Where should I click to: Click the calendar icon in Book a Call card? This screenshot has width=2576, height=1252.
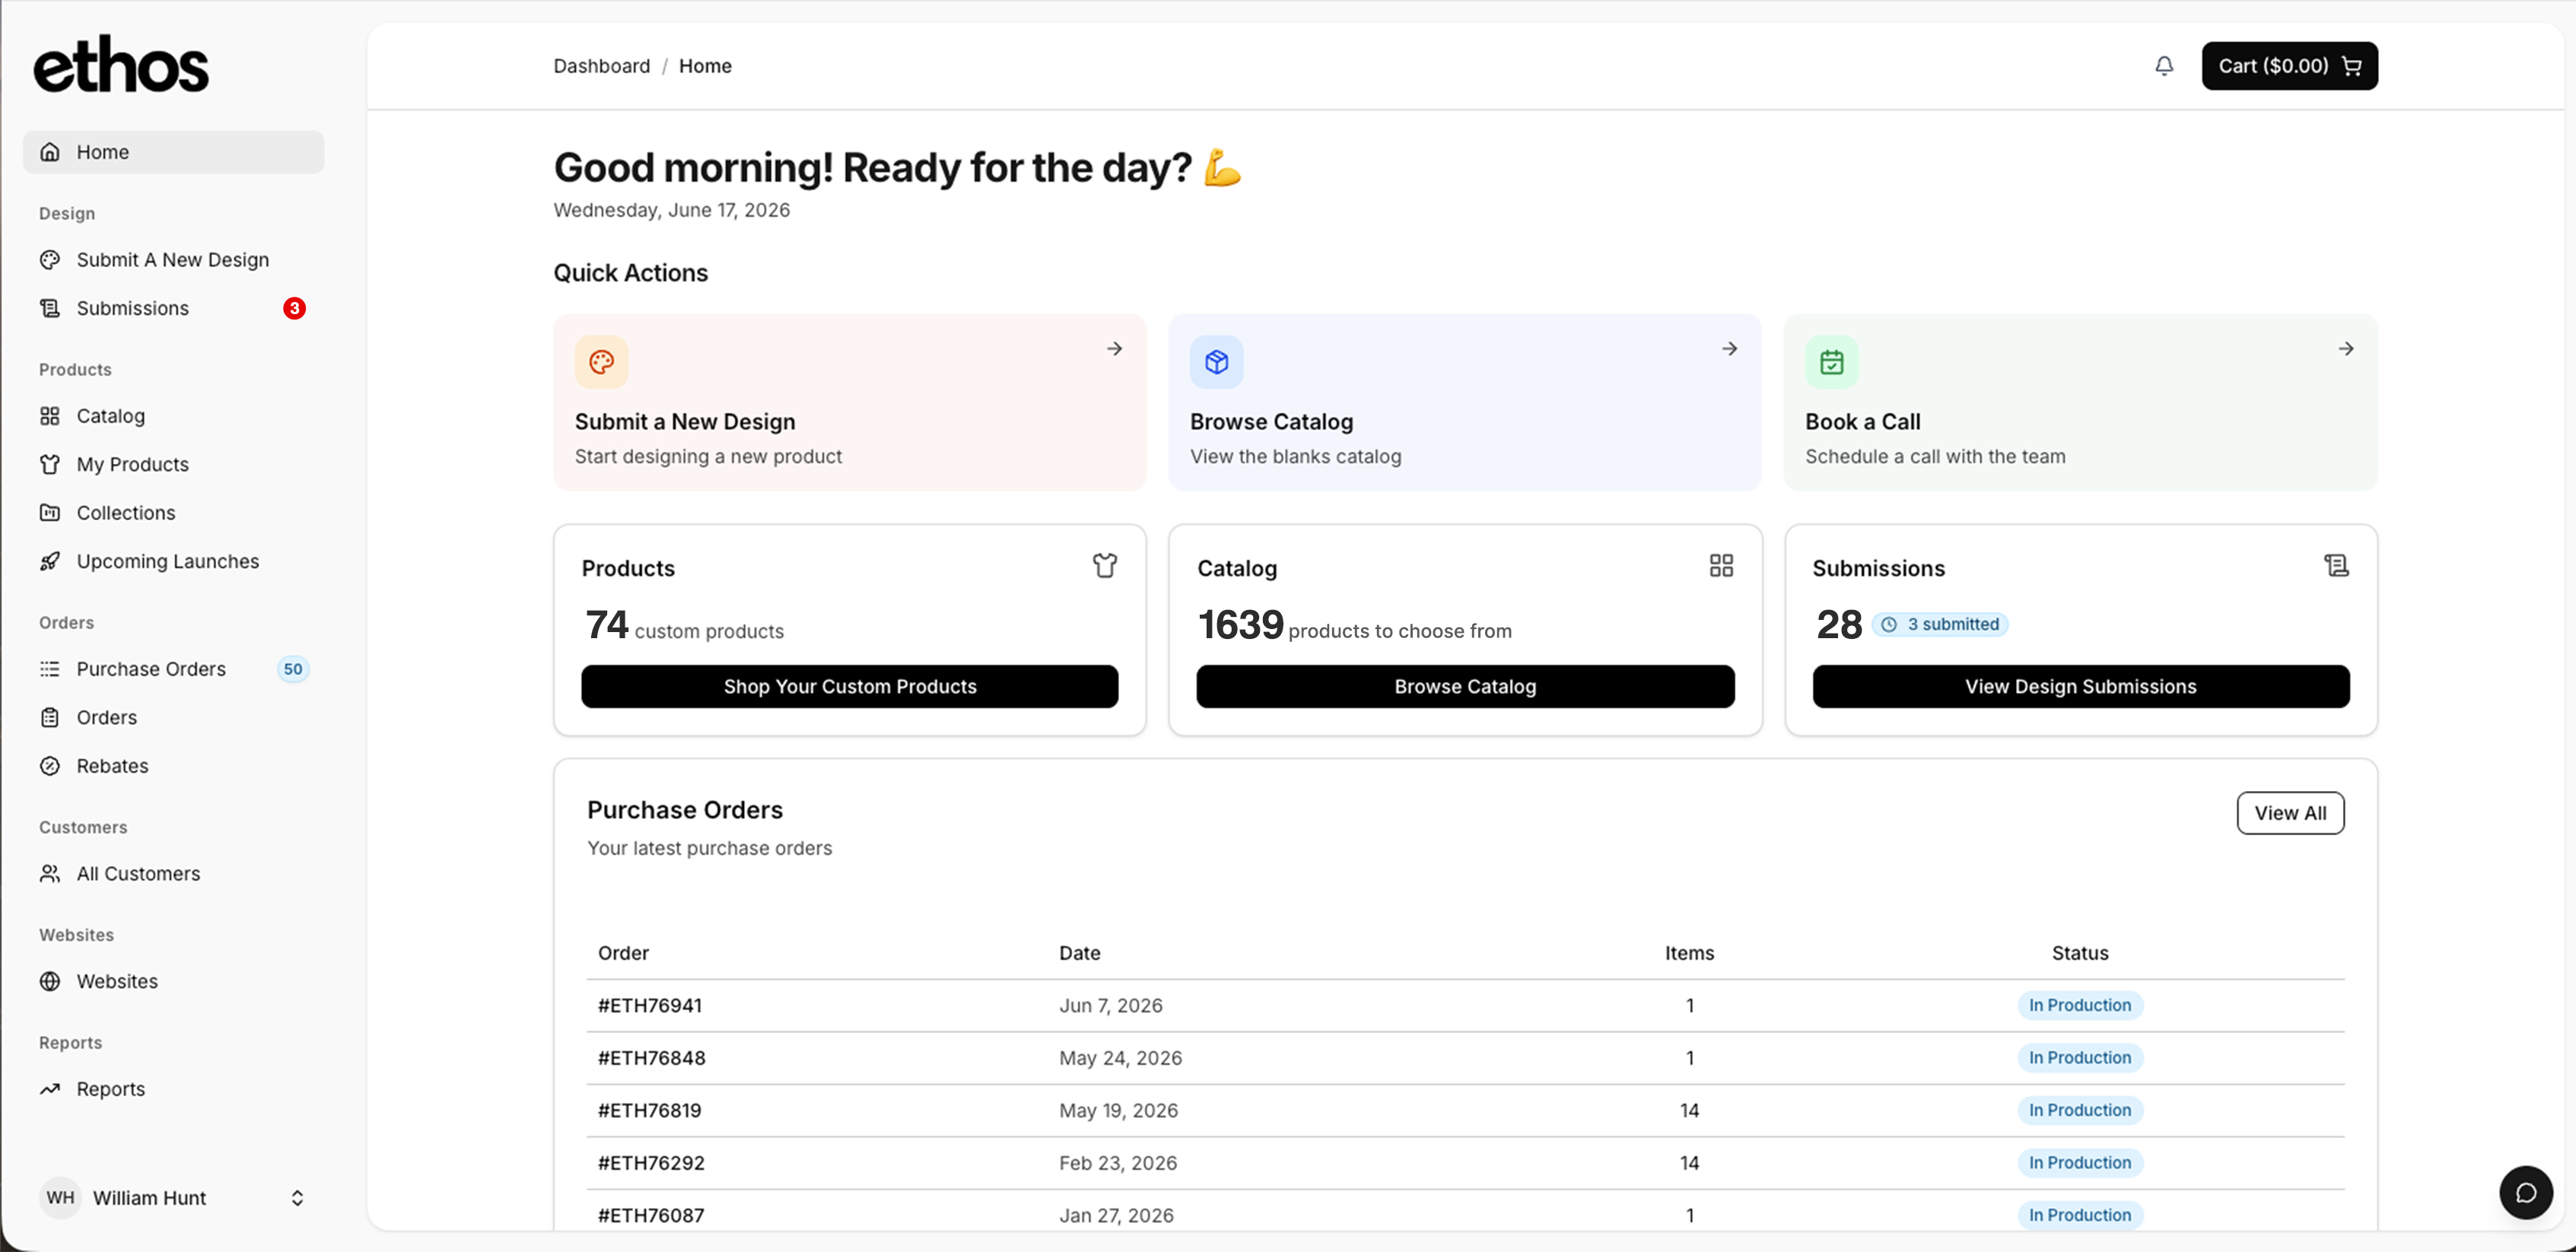(1831, 362)
